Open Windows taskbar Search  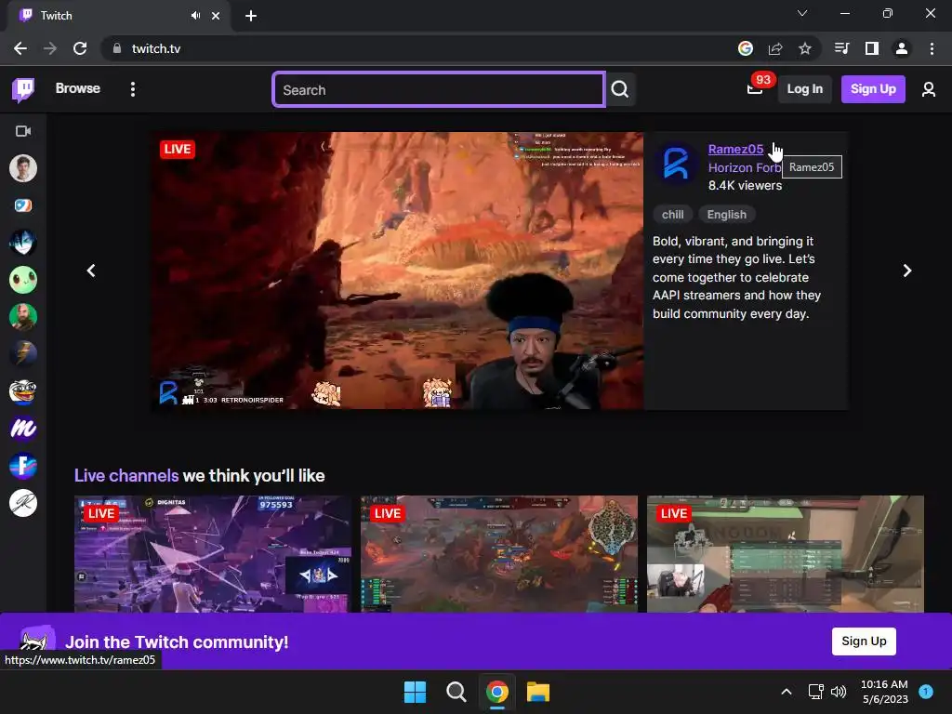pyautogui.click(x=456, y=692)
